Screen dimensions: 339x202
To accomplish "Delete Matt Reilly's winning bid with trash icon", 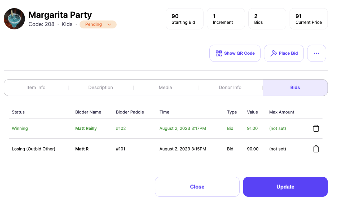I will coord(316,128).
